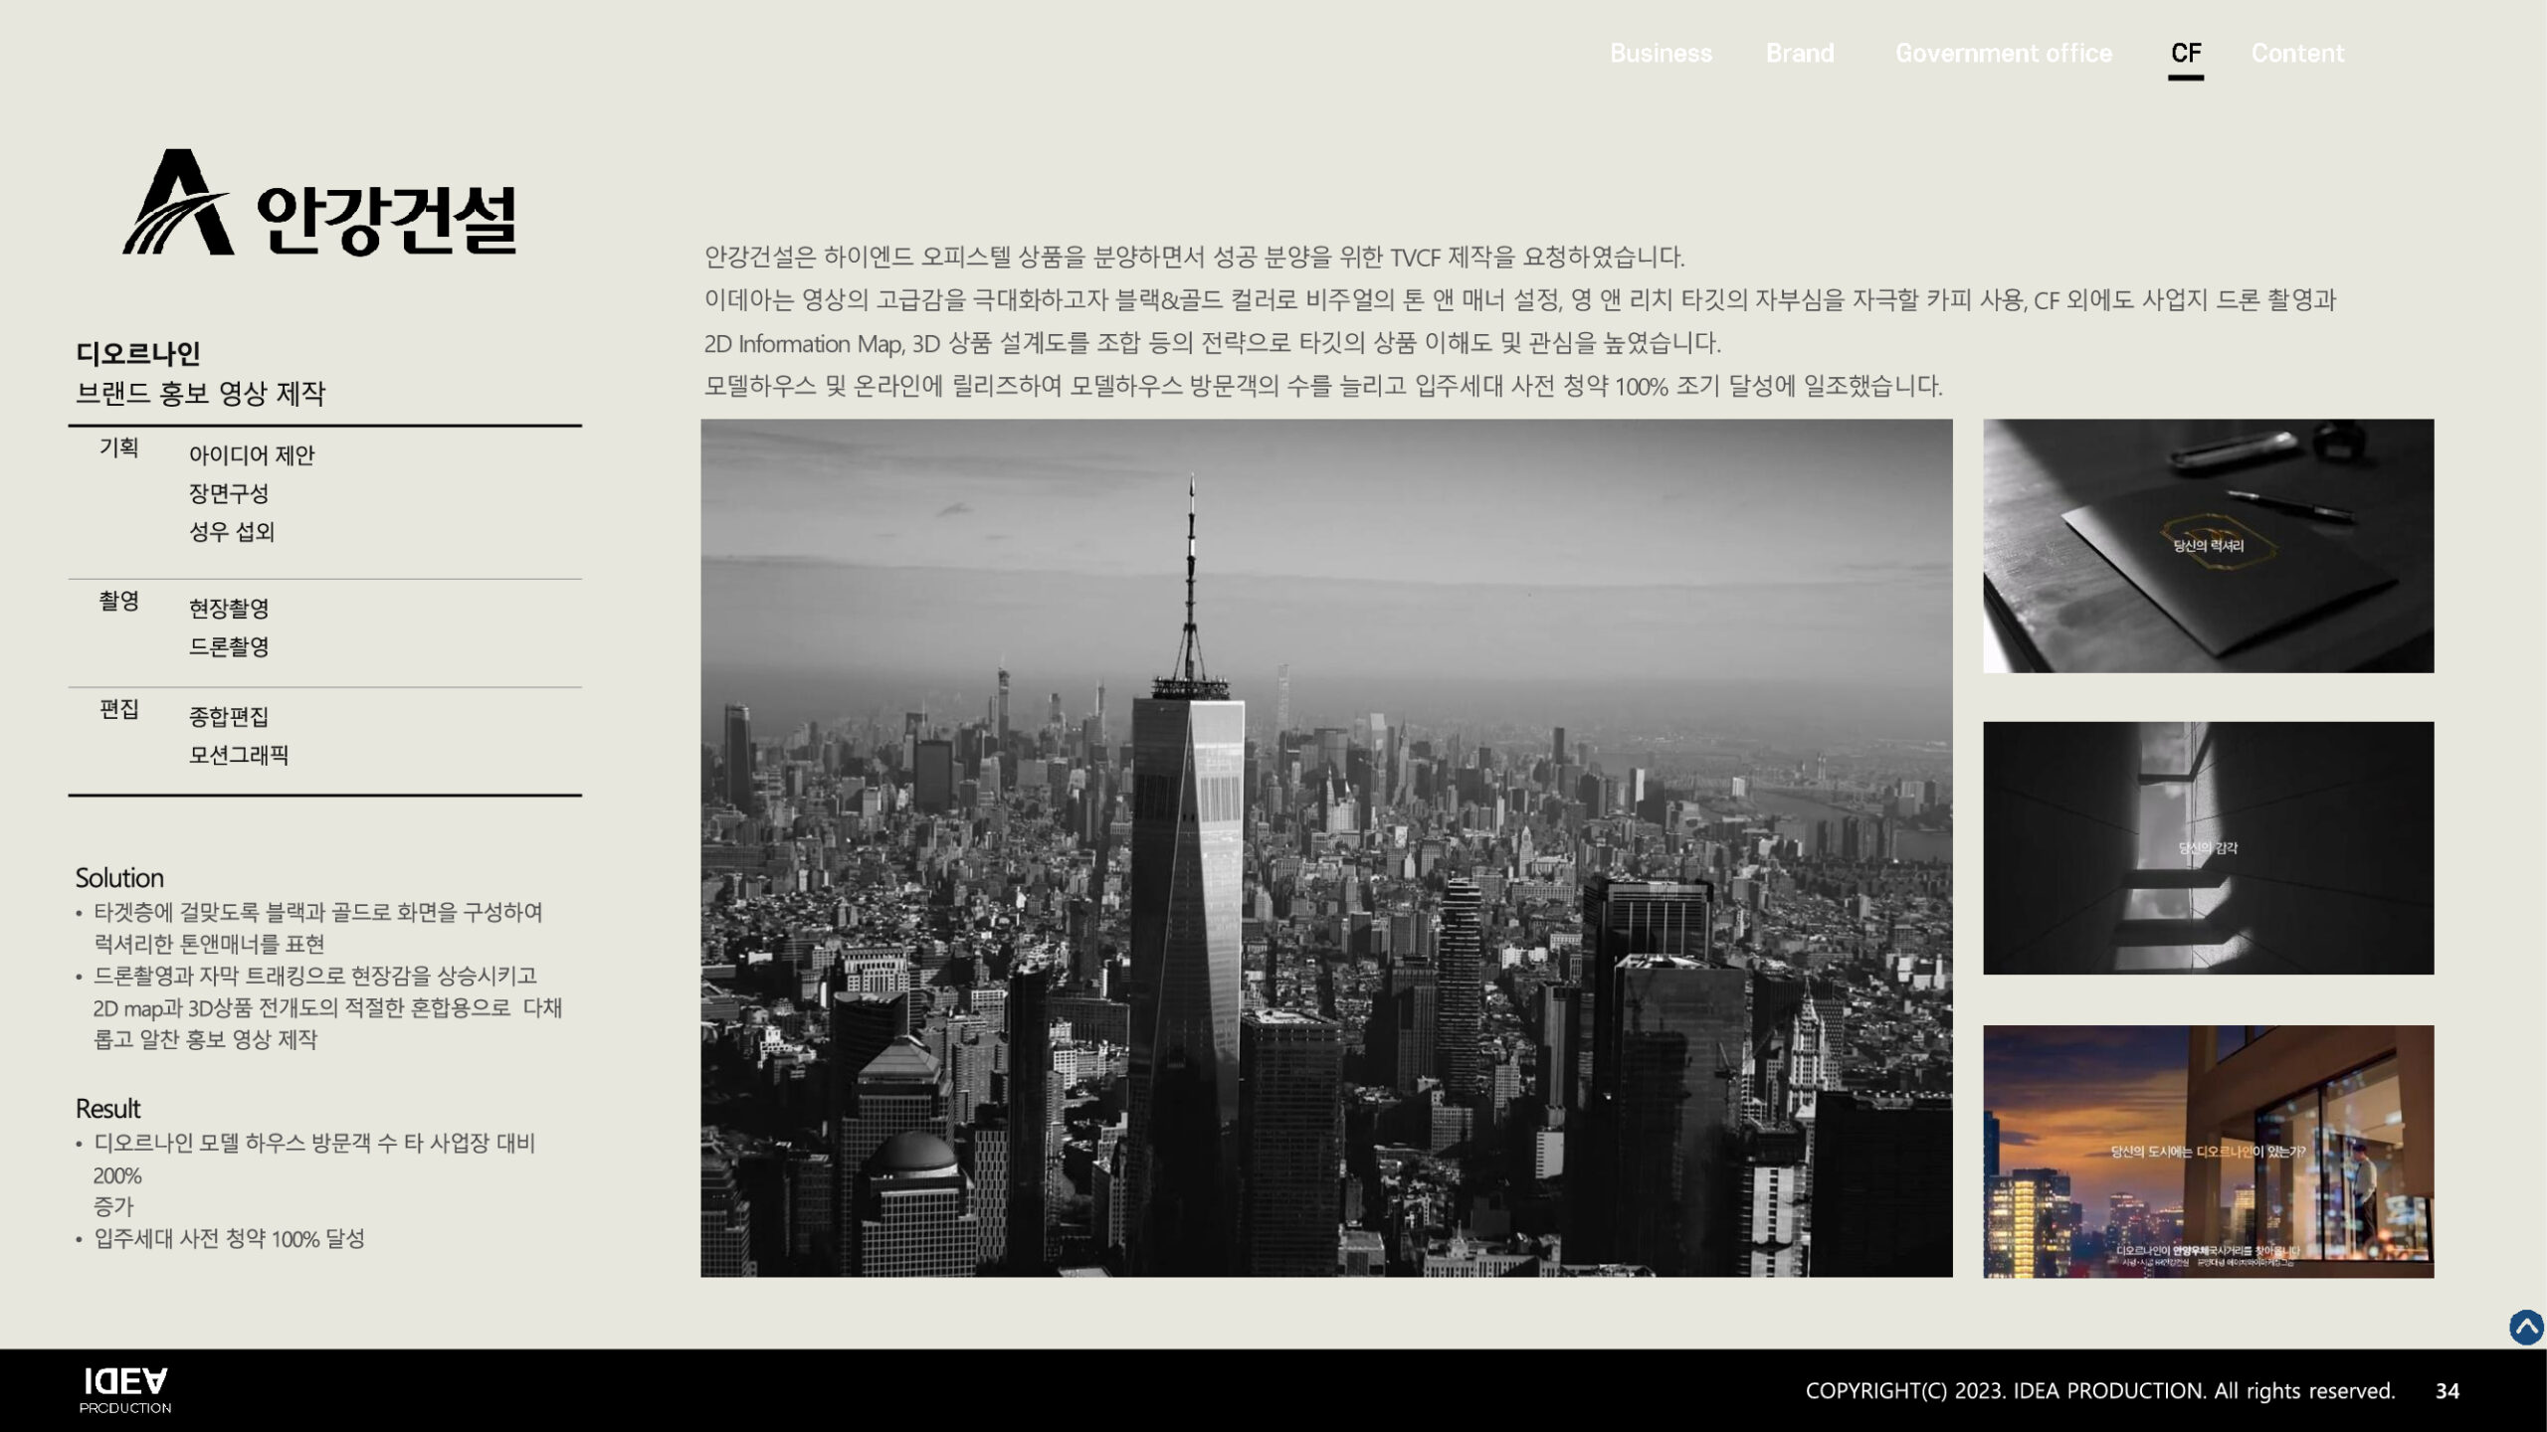View the sunset city 디오르나인 thumbnail
Screen dimensions: 2547x1432
2208,1151
